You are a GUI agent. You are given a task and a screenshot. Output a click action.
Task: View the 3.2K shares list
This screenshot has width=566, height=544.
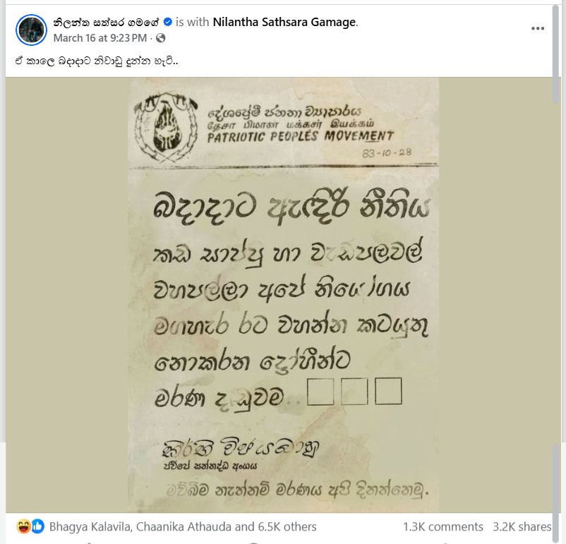pos(522,526)
